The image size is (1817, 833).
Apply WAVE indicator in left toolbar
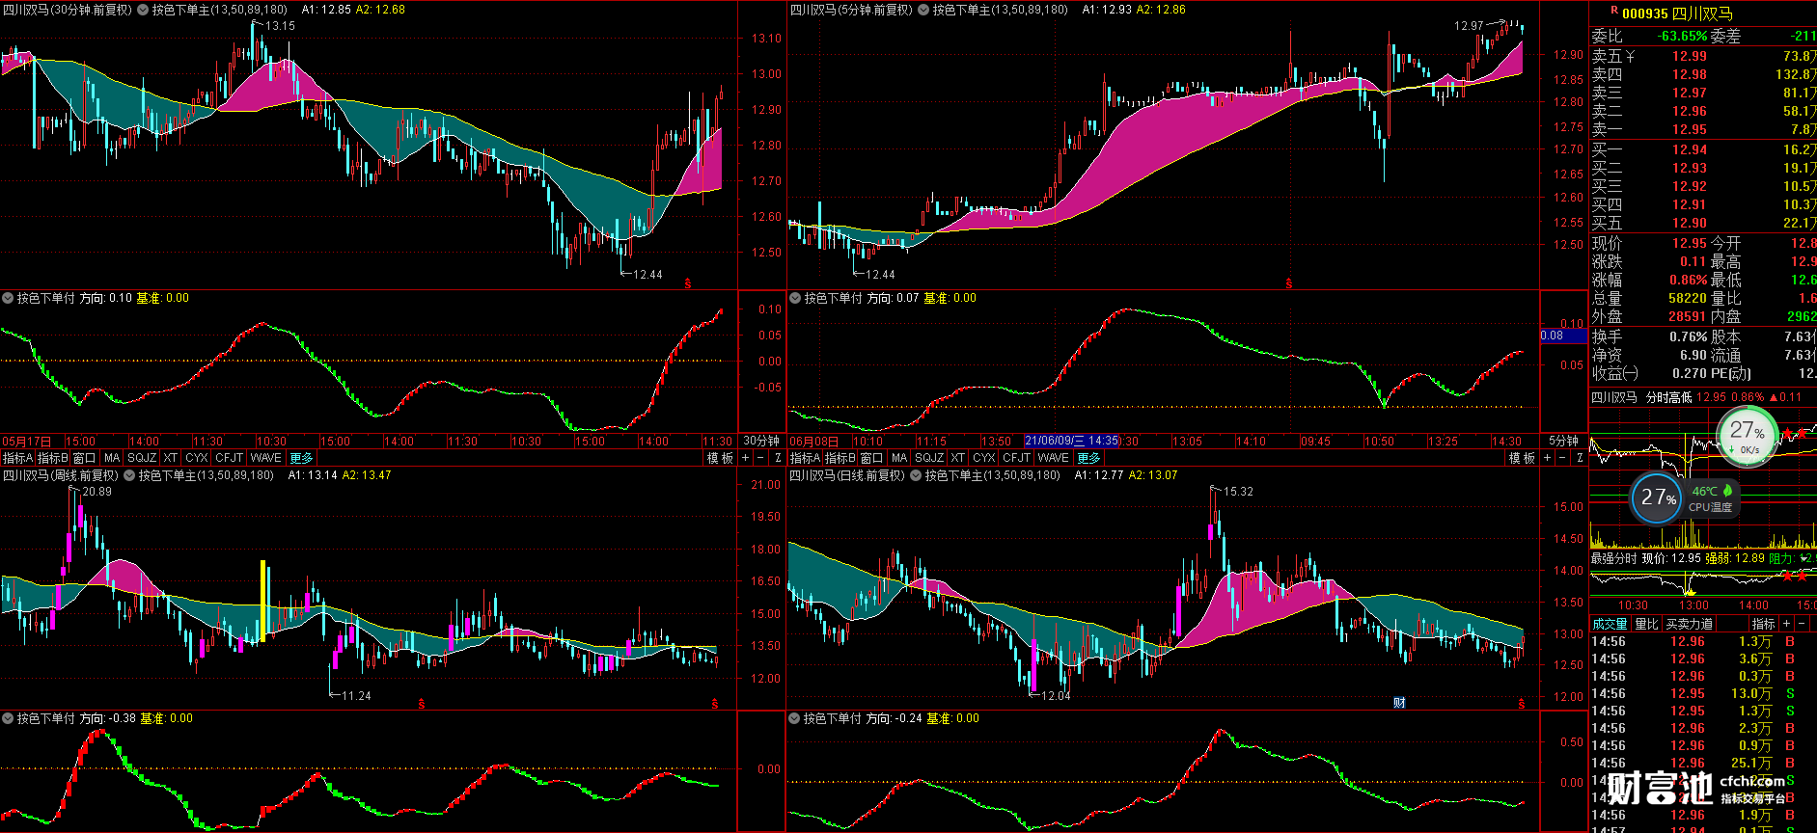click(x=266, y=458)
